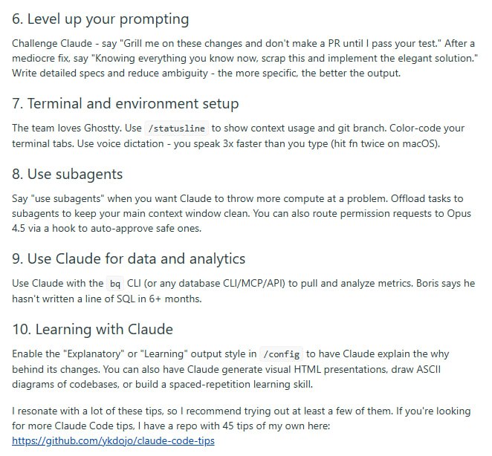
Task: Open the github.com/ykdojo/claude-code-tips link
Action: (114, 440)
